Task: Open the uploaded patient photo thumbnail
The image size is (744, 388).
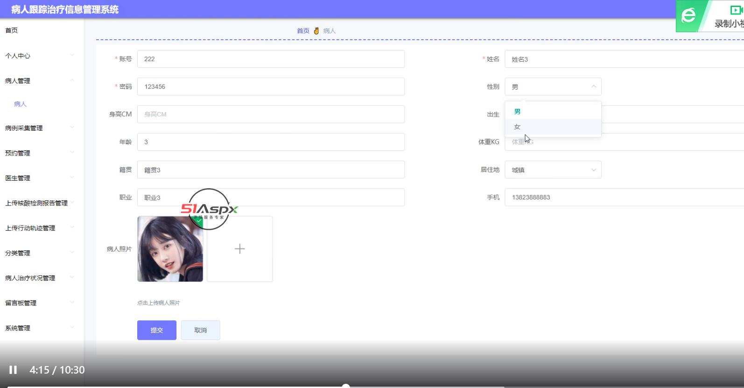Action: [170, 249]
